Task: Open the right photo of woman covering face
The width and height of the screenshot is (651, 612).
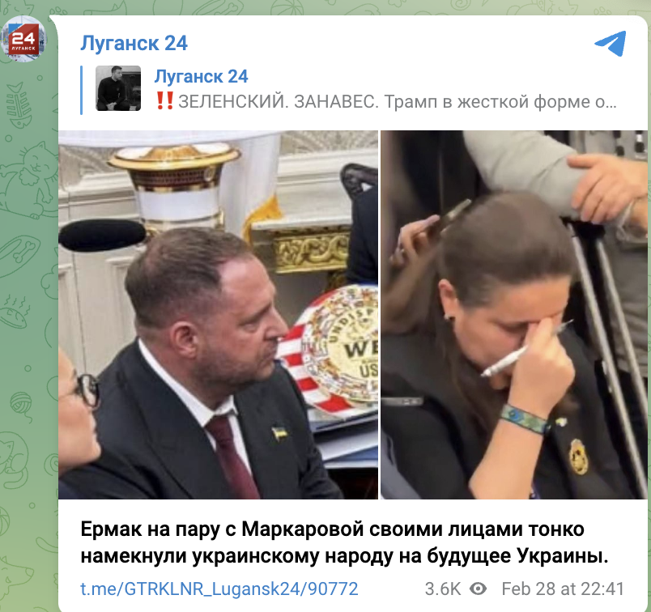Action: tap(514, 315)
